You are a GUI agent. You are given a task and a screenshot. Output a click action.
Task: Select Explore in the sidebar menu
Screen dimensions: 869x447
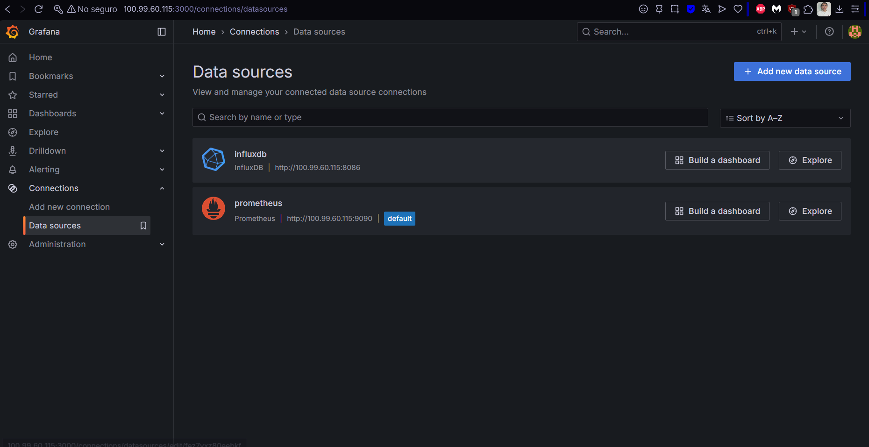point(43,132)
